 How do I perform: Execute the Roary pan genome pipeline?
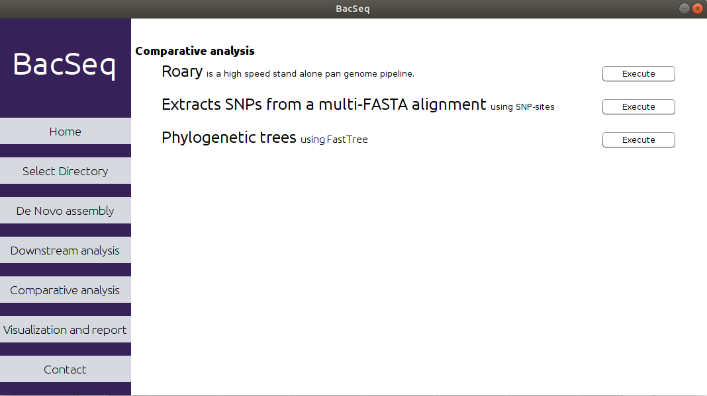[x=638, y=74]
